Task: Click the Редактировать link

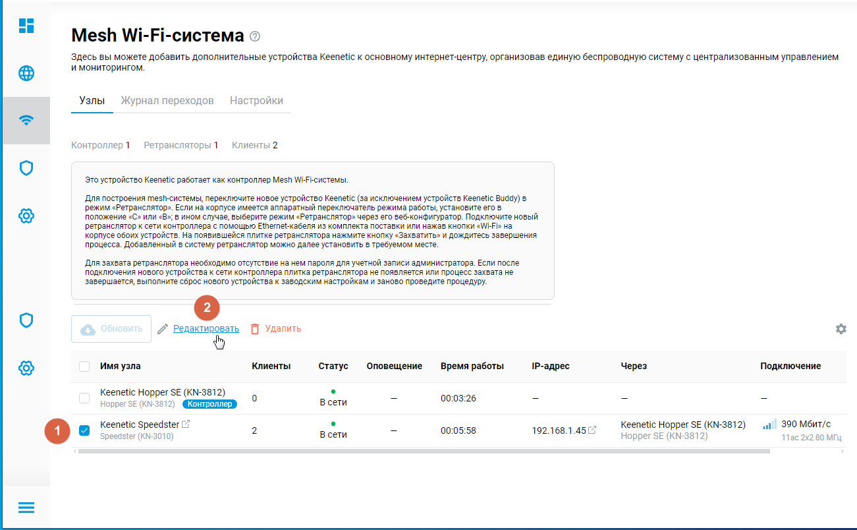Action: click(x=206, y=328)
